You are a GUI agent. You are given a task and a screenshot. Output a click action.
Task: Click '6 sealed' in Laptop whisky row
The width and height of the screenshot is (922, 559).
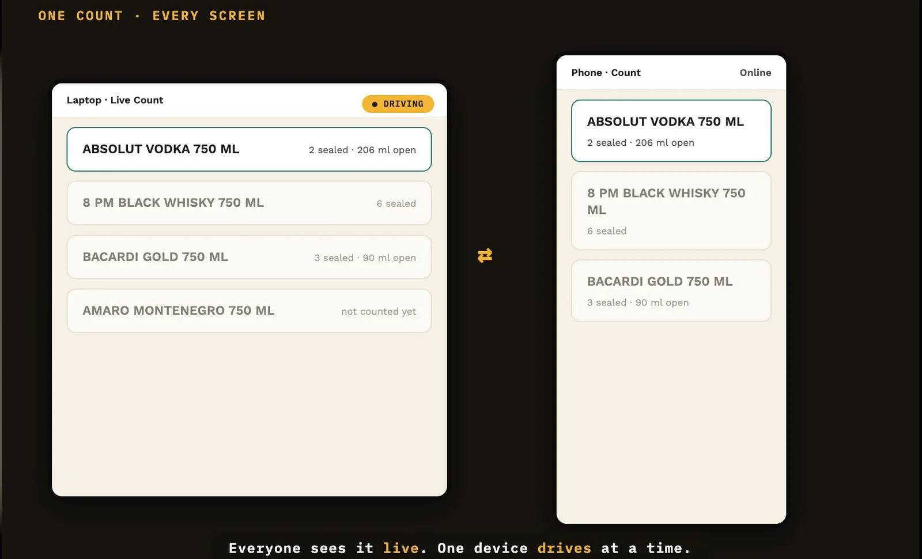pos(396,203)
